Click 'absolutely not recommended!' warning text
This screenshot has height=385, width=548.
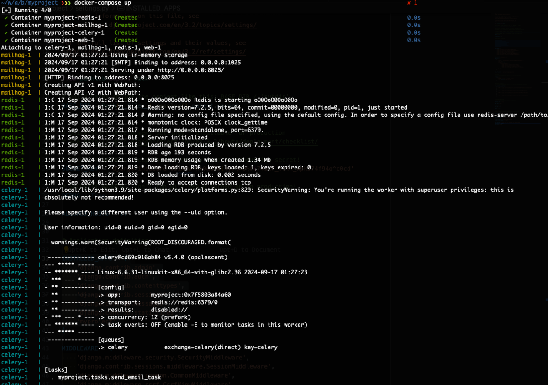[x=89, y=197]
